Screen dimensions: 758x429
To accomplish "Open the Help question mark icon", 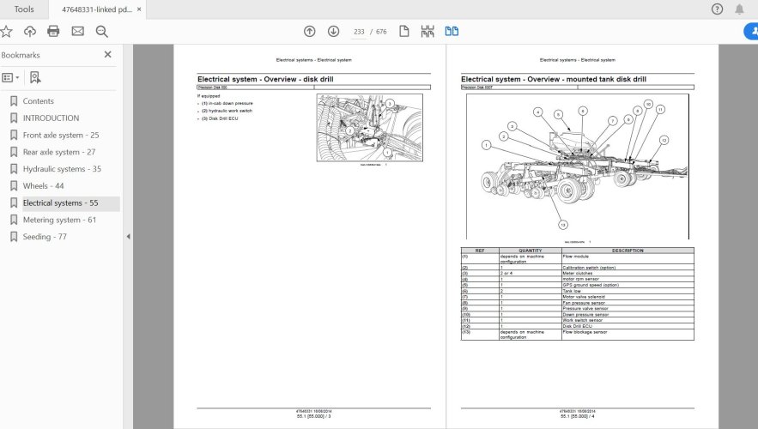I will pos(717,9).
